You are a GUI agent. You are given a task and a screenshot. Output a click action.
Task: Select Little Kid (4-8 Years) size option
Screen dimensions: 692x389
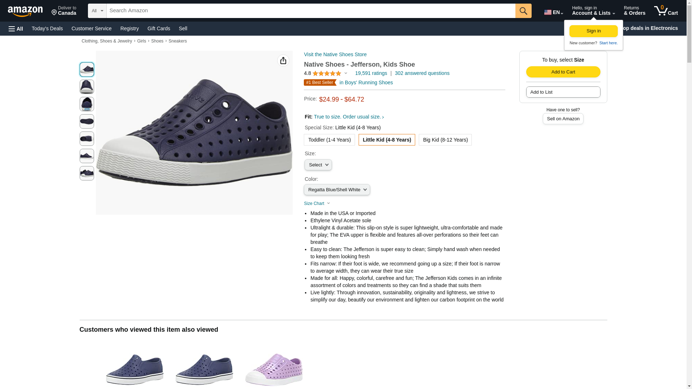386,140
